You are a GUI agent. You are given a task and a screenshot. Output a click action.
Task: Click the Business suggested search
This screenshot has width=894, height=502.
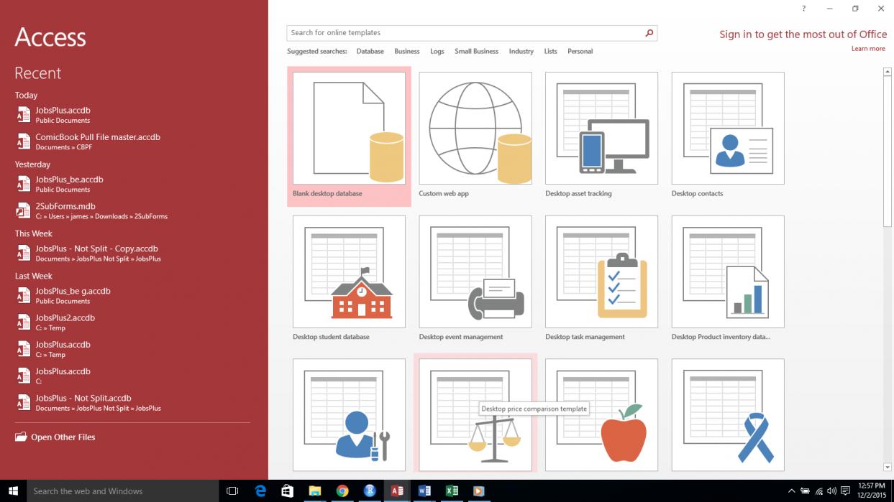tap(407, 52)
